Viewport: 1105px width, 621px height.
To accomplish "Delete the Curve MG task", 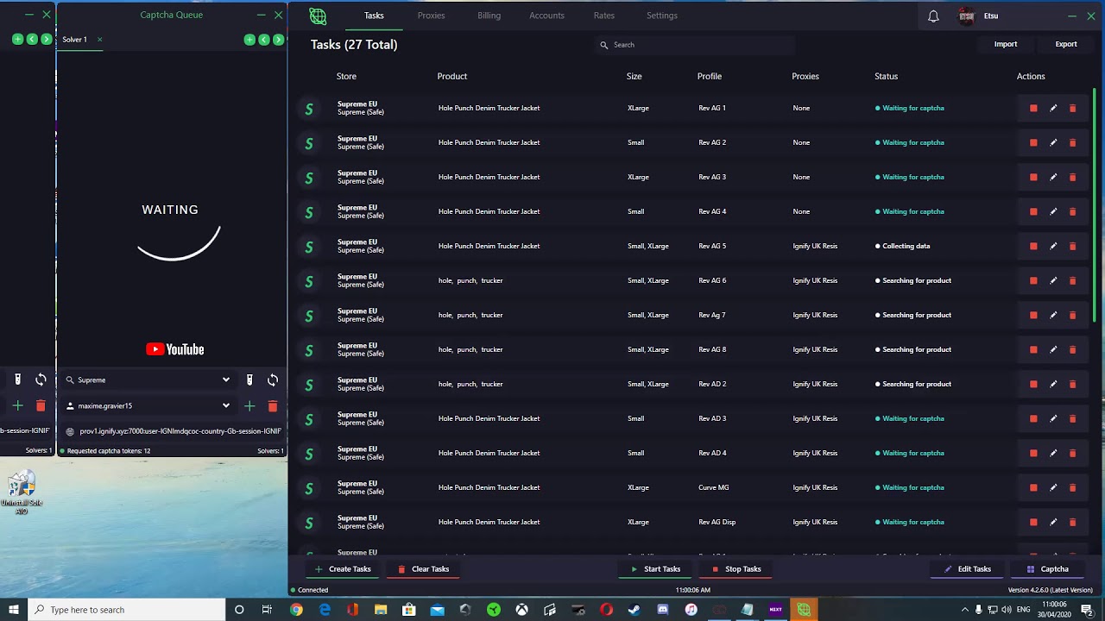I will [1073, 487].
